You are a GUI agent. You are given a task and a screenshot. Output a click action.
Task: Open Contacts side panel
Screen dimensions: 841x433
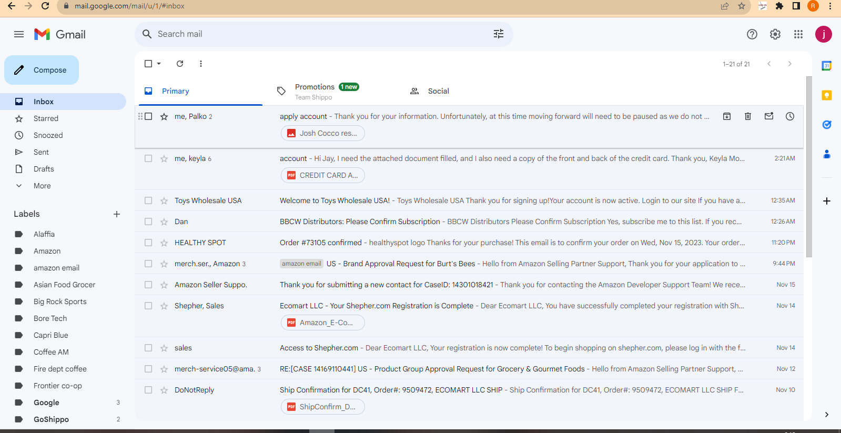point(827,154)
